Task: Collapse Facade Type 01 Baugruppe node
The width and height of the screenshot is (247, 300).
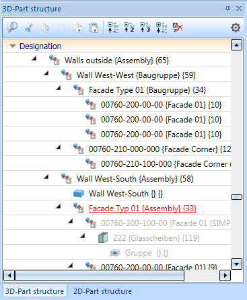Action: click(x=59, y=88)
